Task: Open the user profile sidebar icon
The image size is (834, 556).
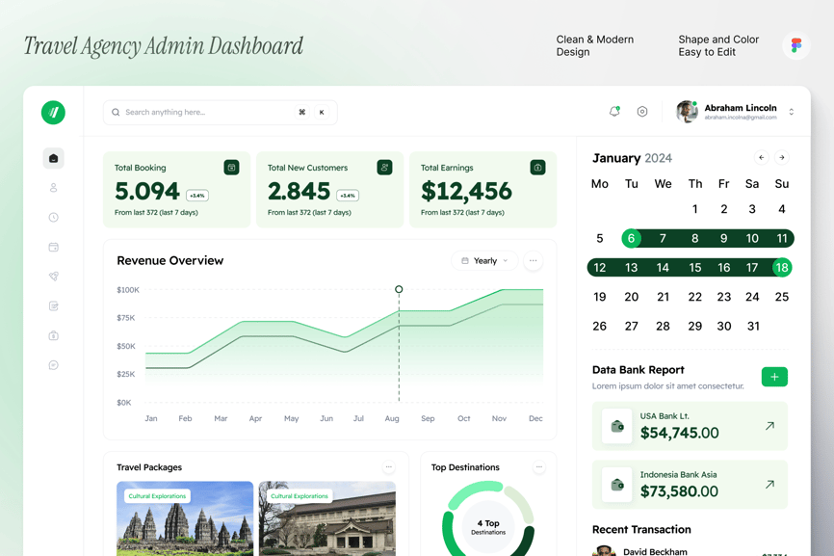Action: [54, 188]
